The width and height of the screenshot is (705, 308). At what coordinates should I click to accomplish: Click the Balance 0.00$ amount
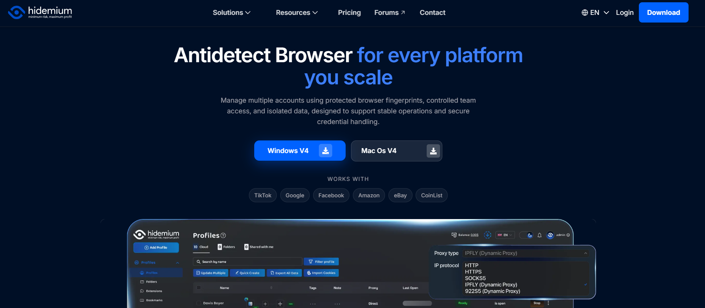(474, 235)
